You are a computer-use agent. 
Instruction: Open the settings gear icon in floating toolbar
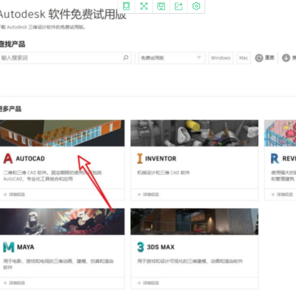tap(196, 6)
